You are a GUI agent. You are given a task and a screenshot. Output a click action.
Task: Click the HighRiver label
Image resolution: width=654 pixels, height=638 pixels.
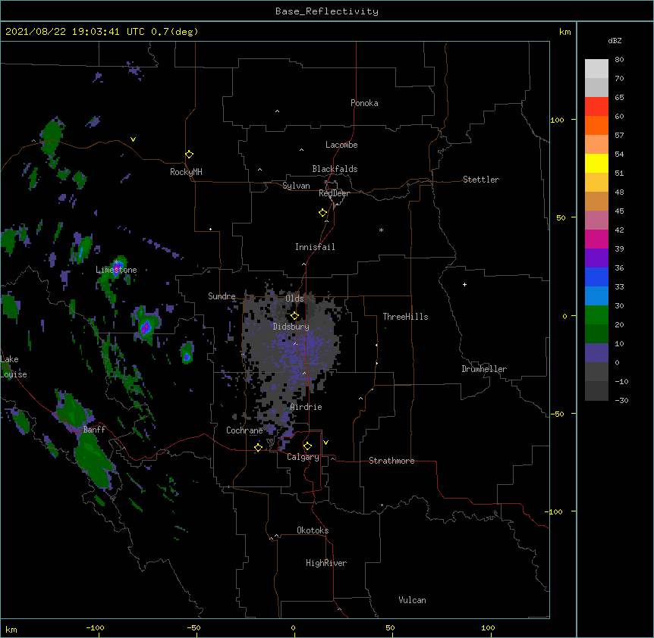(x=326, y=563)
